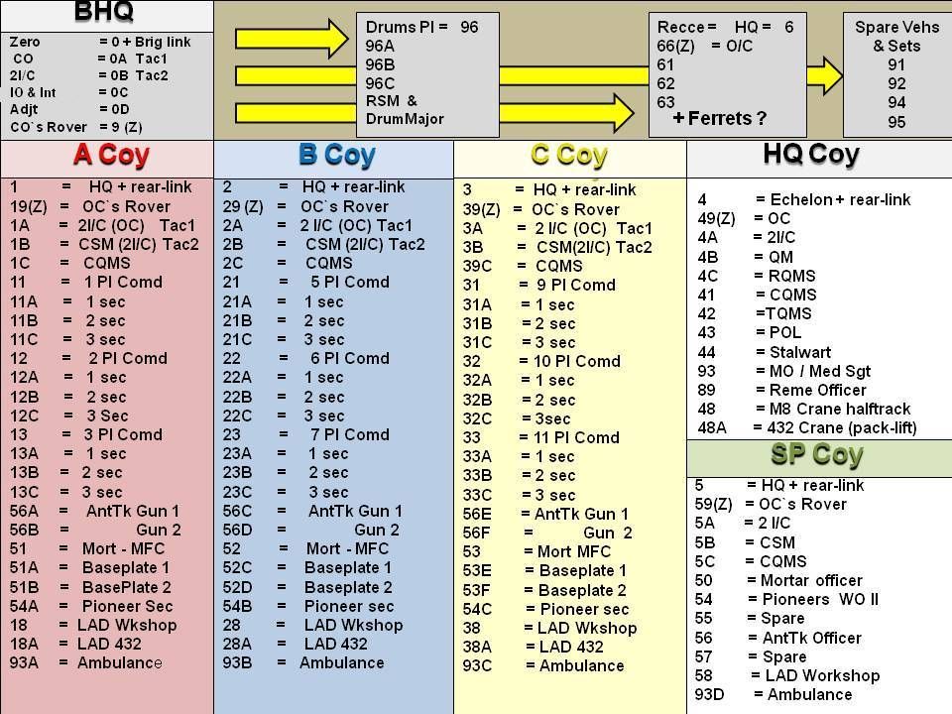The width and height of the screenshot is (952, 714).
Task: Select the 'Zero = 0 + Brig link' row
Action: [x=100, y=42]
